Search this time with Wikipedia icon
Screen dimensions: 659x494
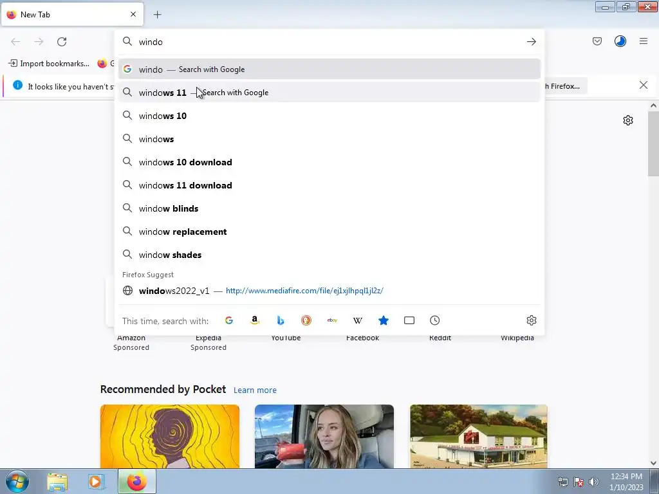click(358, 320)
